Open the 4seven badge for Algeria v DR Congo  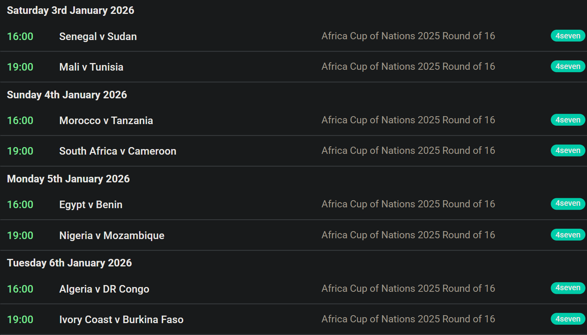coord(568,288)
